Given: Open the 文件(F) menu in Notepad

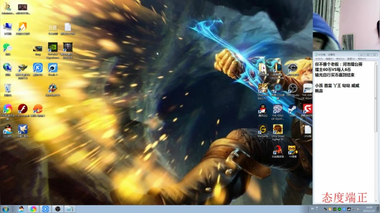Looking at the screenshot, I should (x=319, y=59).
